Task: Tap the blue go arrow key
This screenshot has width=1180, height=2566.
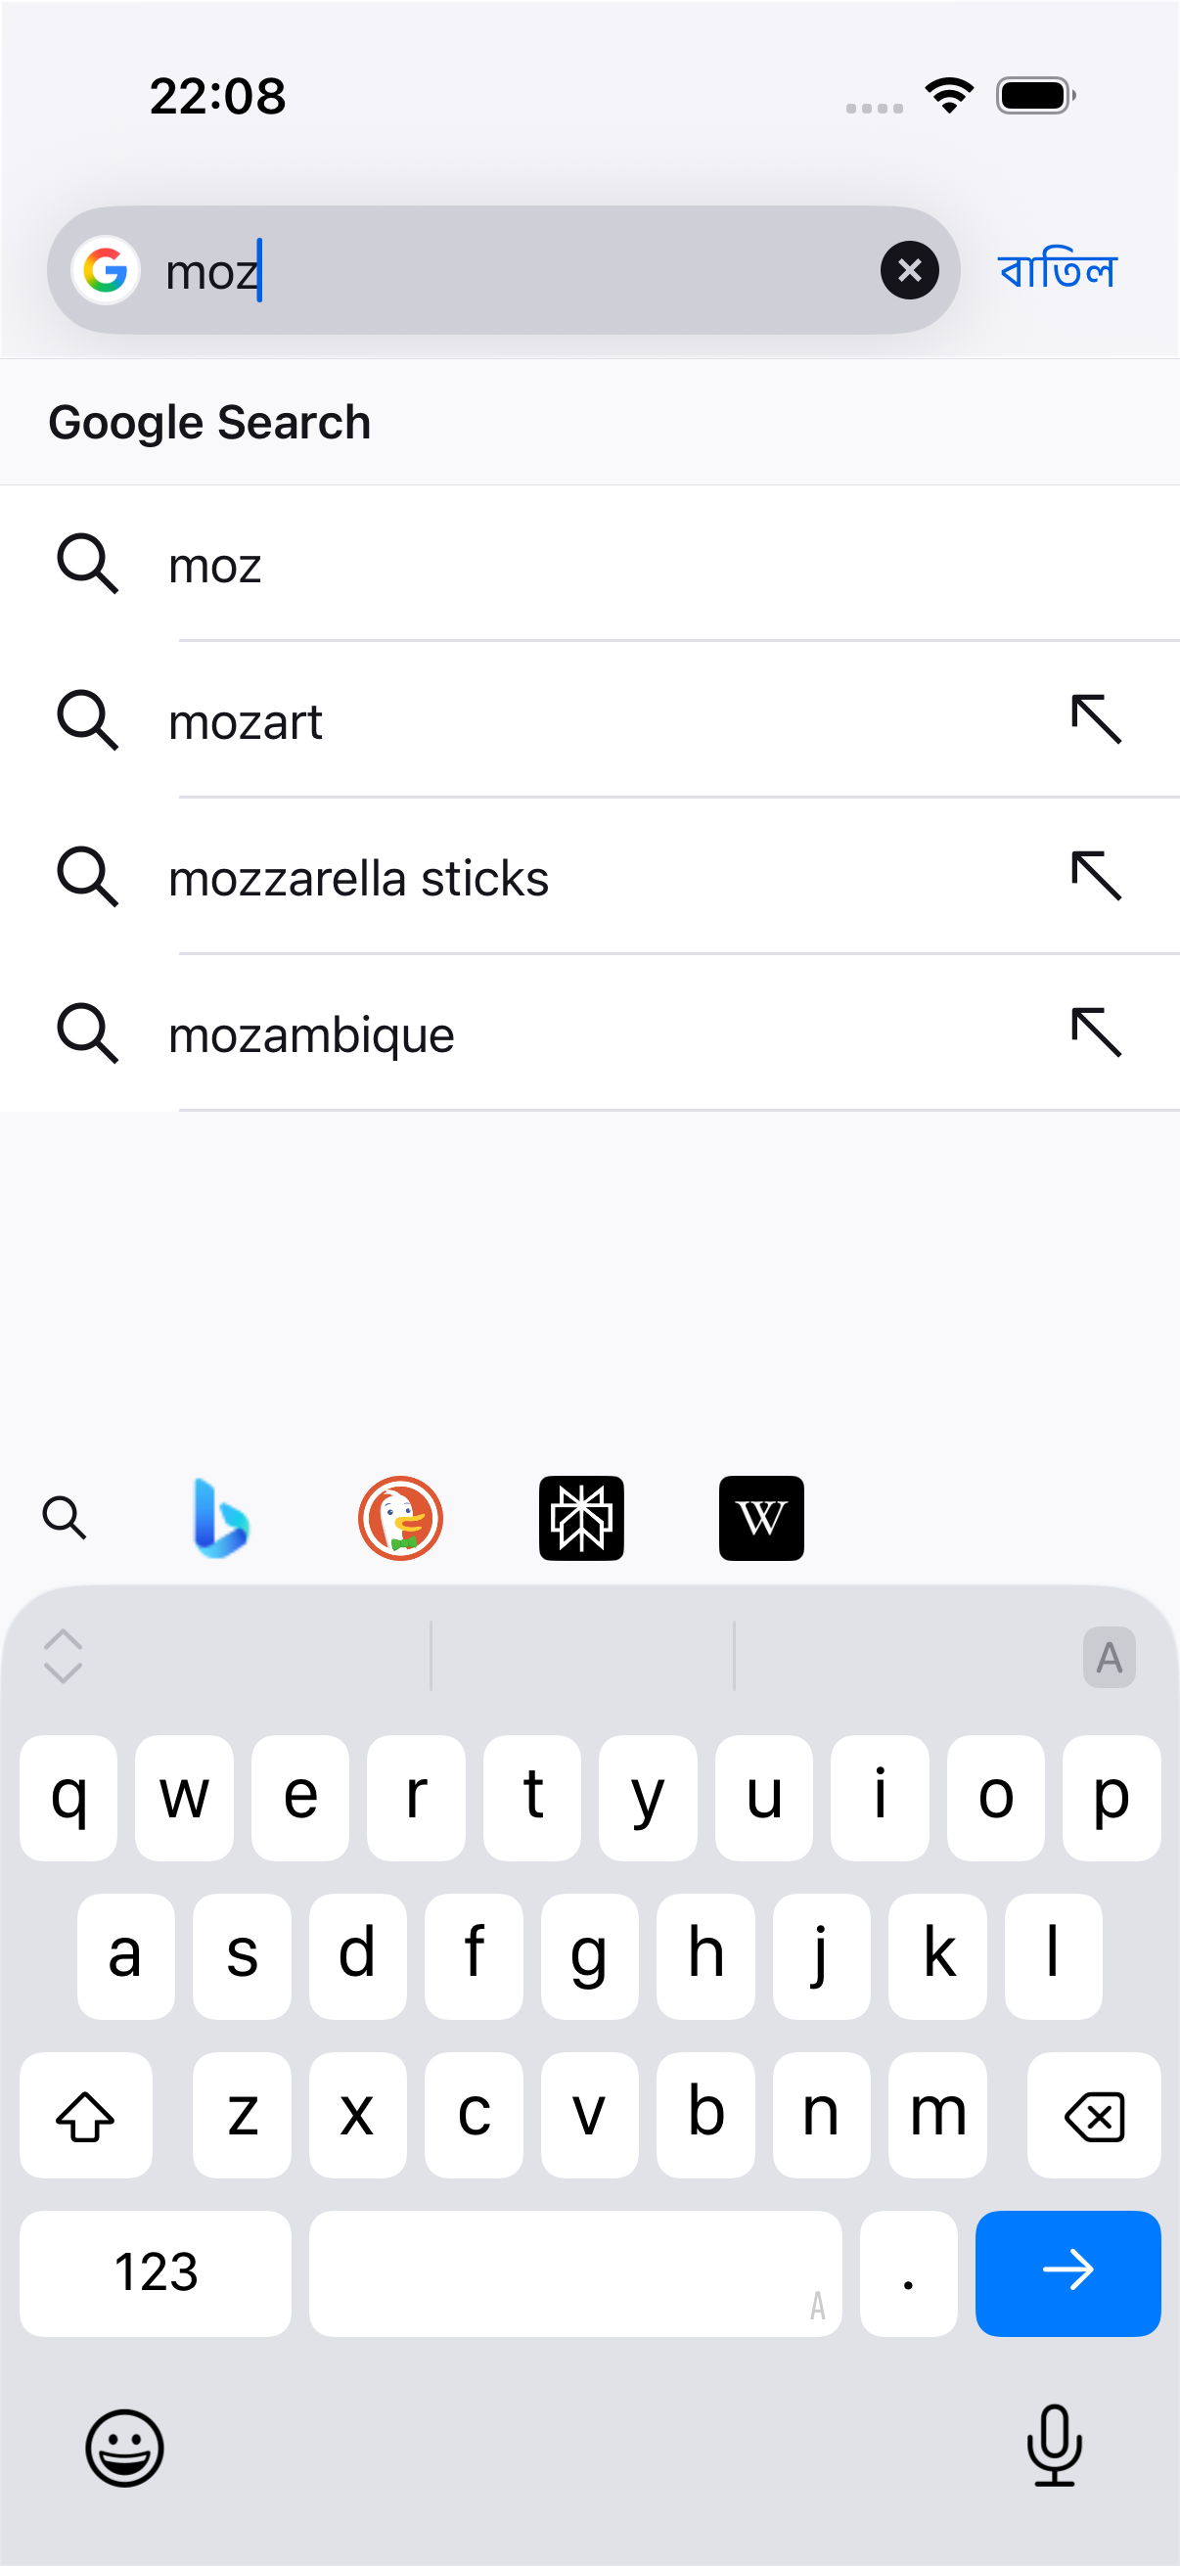Action: point(1067,2273)
